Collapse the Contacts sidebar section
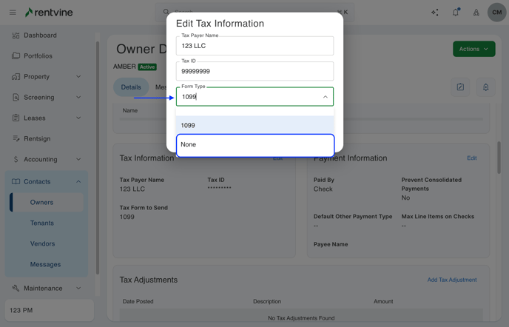Image resolution: width=509 pixels, height=327 pixels. [x=78, y=182]
